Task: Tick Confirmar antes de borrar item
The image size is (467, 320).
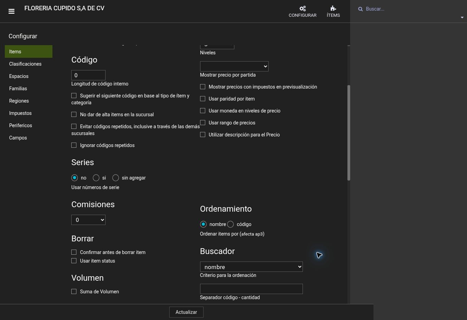Action: [x=74, y=252]
